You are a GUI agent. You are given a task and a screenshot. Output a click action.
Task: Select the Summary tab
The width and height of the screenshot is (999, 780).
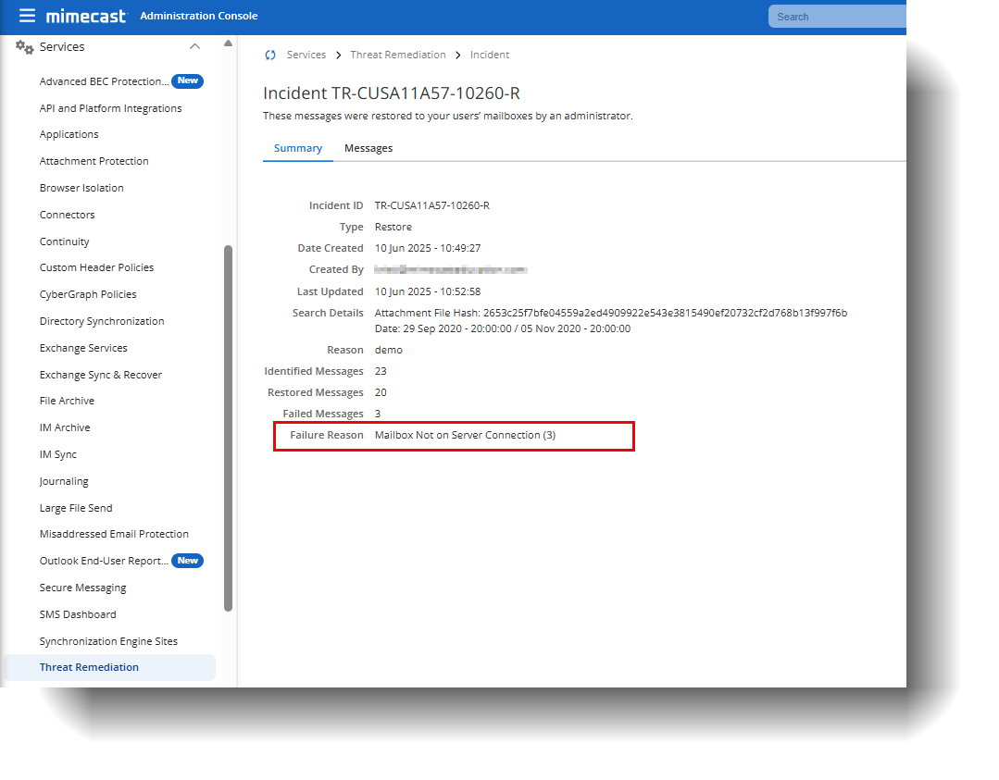(x=298, y=148)
